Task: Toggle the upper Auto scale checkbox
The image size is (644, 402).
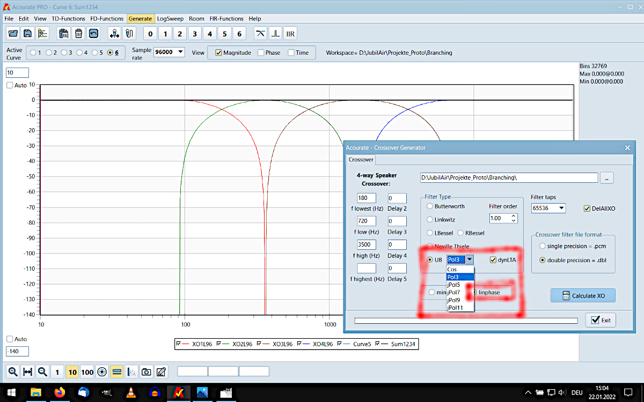Action: click(x=10, y=85)
